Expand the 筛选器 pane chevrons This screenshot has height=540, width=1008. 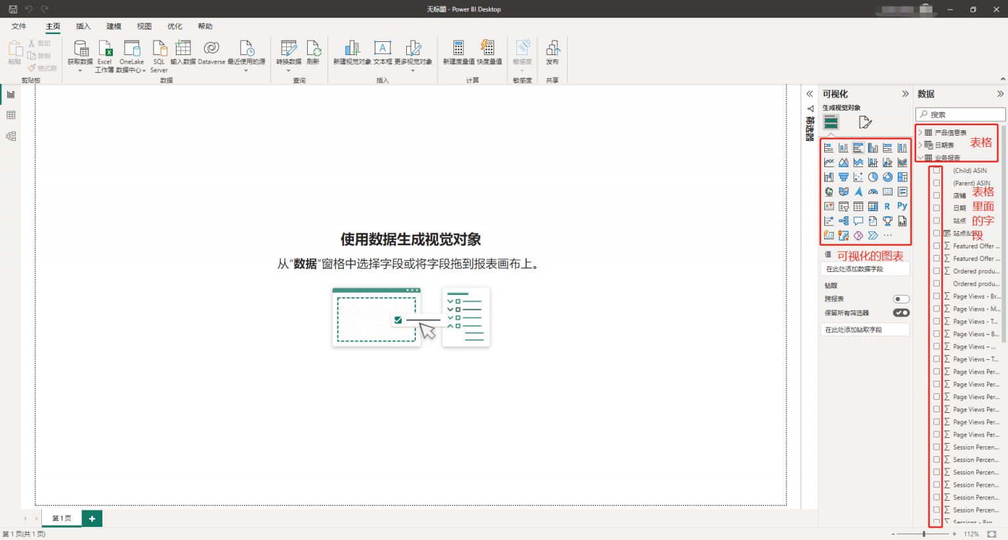pyautogui.click(x=810, y=94)
